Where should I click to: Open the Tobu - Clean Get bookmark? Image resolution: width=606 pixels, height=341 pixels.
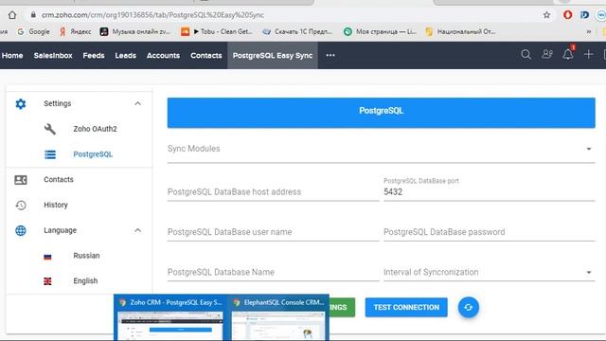[217, 31]
